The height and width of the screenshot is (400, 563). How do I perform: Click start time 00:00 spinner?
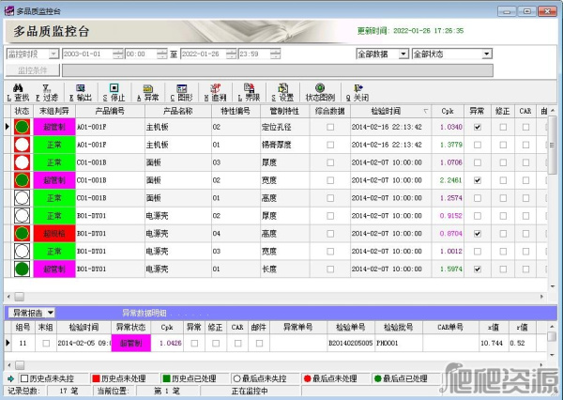[x=162, y=54]
